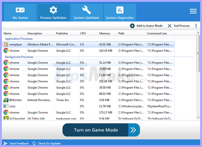Select chrome process using 12.84 MB
Image resolution: width=202 pixels, height=147 pixels.
[88, 75]
